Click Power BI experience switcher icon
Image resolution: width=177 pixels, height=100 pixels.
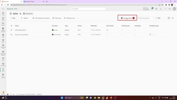3,92
